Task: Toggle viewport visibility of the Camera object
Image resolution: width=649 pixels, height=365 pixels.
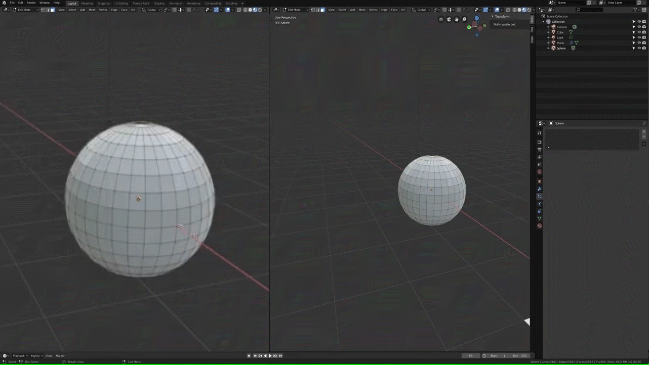Action: [x=639, y=27]
